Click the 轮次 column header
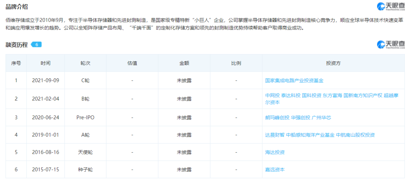The height and width of the screenshot is (181, 409). pyautogui.click(x=85, y=63)
